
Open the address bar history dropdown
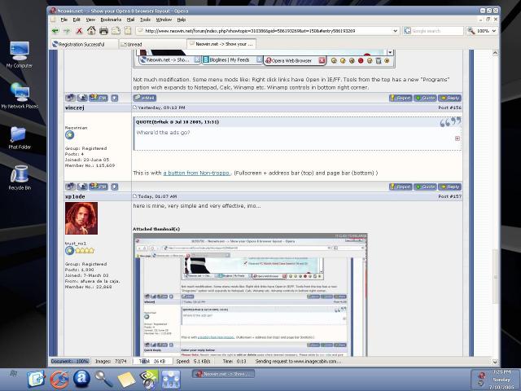(395, 31)
